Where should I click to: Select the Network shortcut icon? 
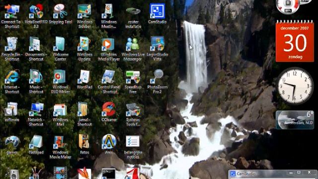coord(36,109)
